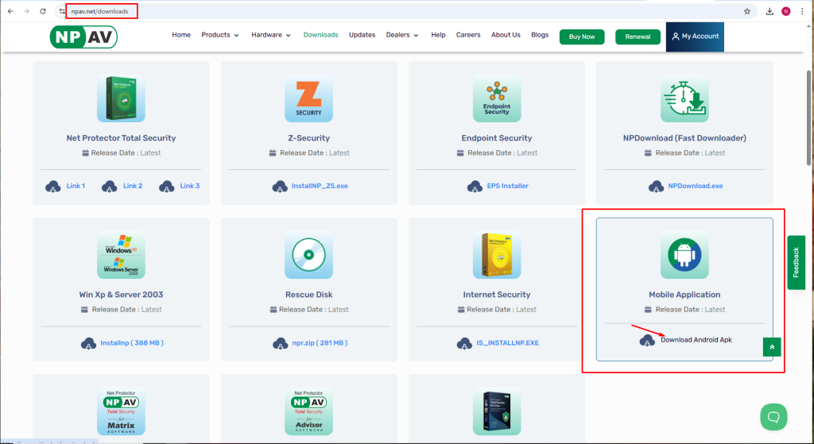
Task: Click the Buy Now button
Action: pos(582,37)
